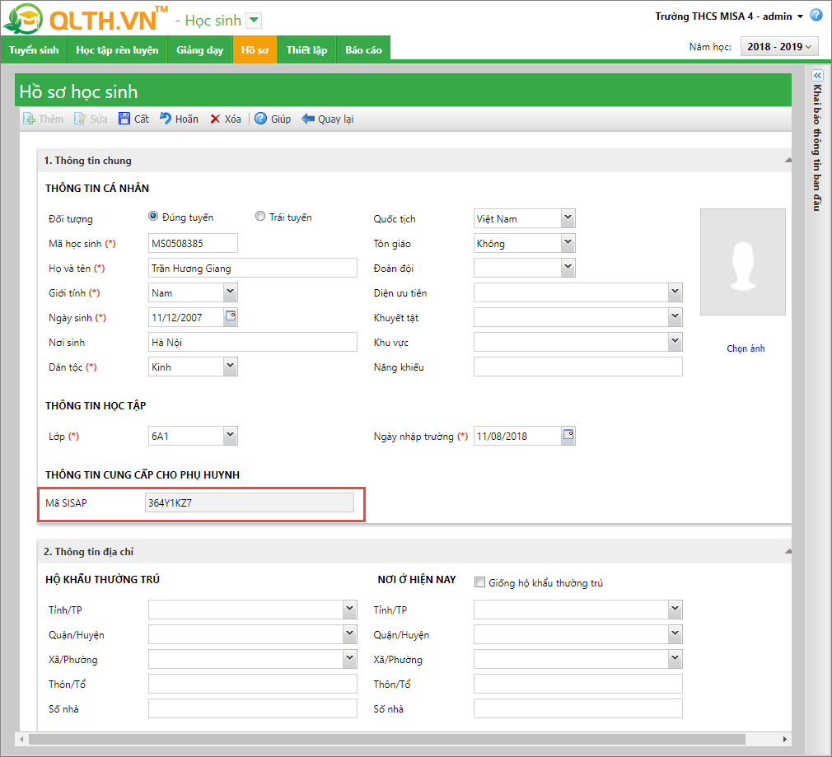Click the Chọn ảnh link
The width and height of the screenshot is (832, 757).
(746, 348)
